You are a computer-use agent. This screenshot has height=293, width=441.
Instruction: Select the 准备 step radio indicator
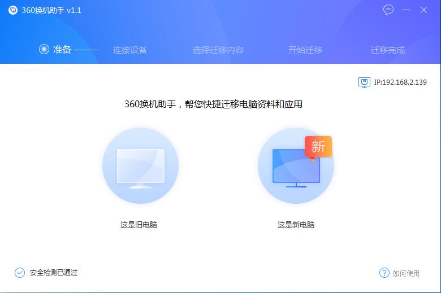click(x=44, y=49)
